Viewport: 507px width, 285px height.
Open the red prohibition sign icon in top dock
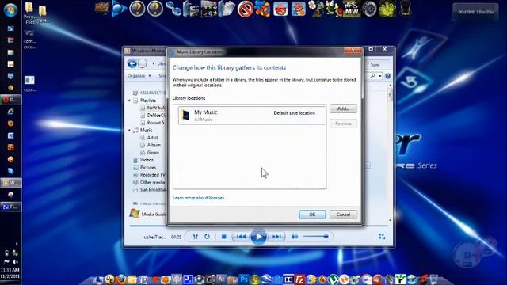point(245,9)
